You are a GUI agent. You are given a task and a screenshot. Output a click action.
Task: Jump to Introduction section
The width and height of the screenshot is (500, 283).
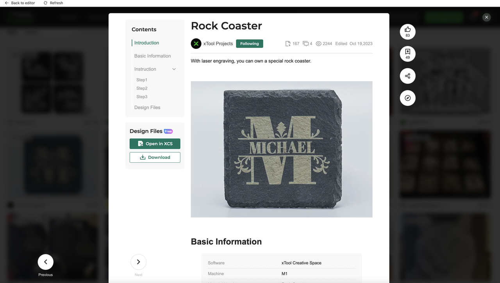coord(146,43)
